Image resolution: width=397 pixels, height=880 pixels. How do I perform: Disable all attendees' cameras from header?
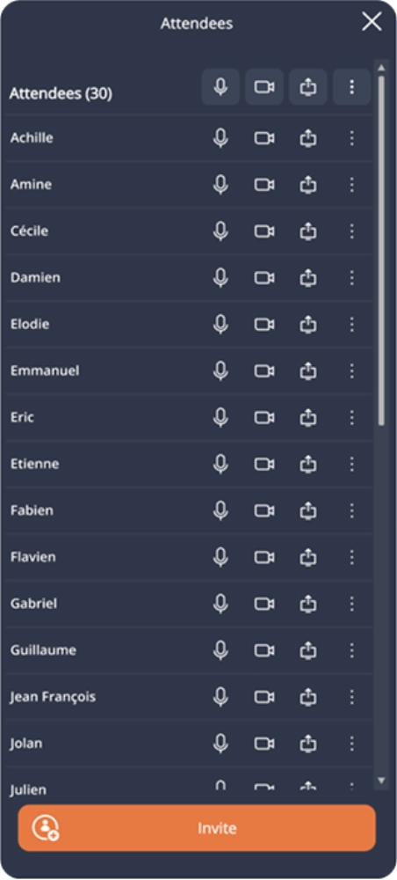264,87
